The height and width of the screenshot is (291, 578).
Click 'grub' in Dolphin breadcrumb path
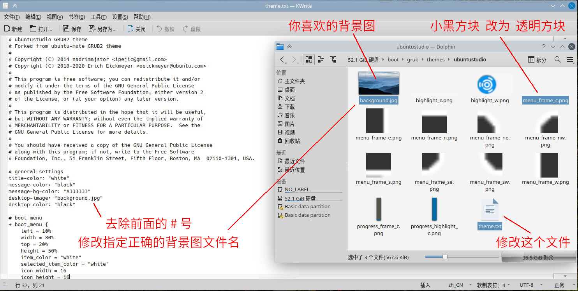point(413,59)
